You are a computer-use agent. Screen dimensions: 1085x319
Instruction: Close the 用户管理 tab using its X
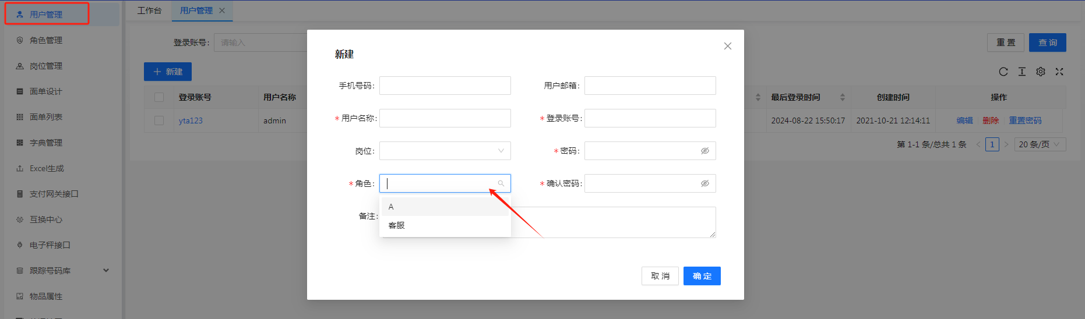pyautogui.click(x=222, y=10)
